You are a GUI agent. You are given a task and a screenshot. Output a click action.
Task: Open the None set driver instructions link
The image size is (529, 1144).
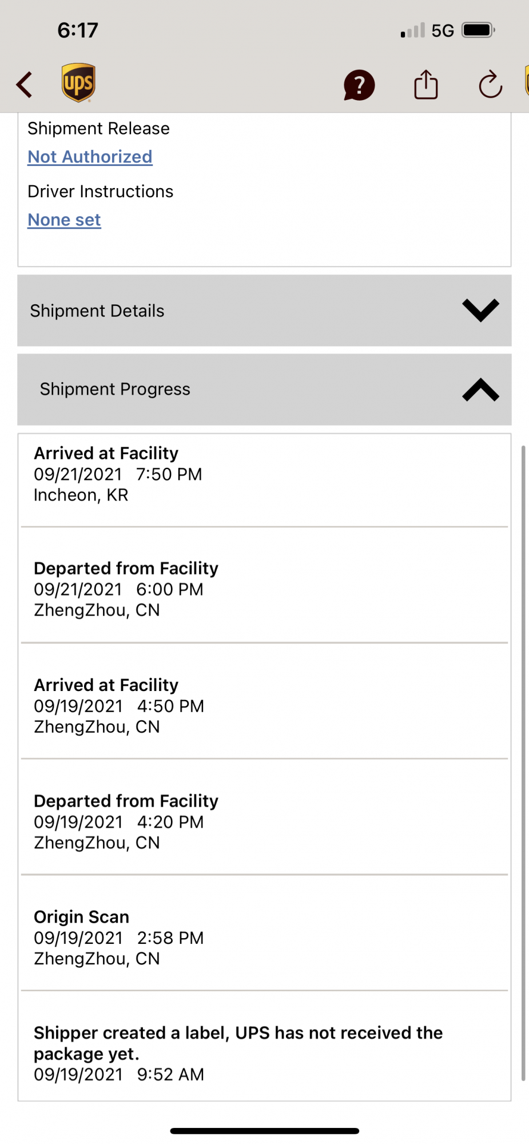pyautogui.click(x=64, y=220)
